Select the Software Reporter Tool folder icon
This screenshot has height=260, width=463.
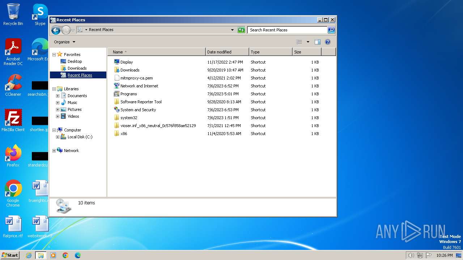coord(116,102)
